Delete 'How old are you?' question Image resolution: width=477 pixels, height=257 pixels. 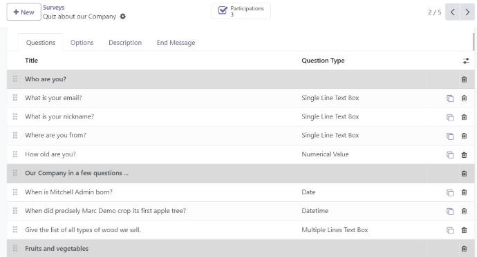(x=464, y=154)
